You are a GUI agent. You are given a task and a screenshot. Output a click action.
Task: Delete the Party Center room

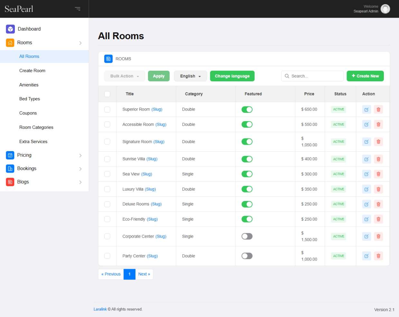point(378,256)
